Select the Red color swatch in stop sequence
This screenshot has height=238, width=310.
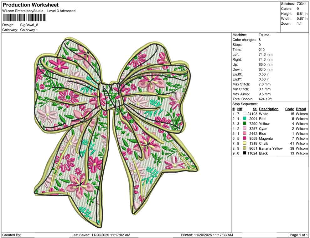[x=245, y=119]
